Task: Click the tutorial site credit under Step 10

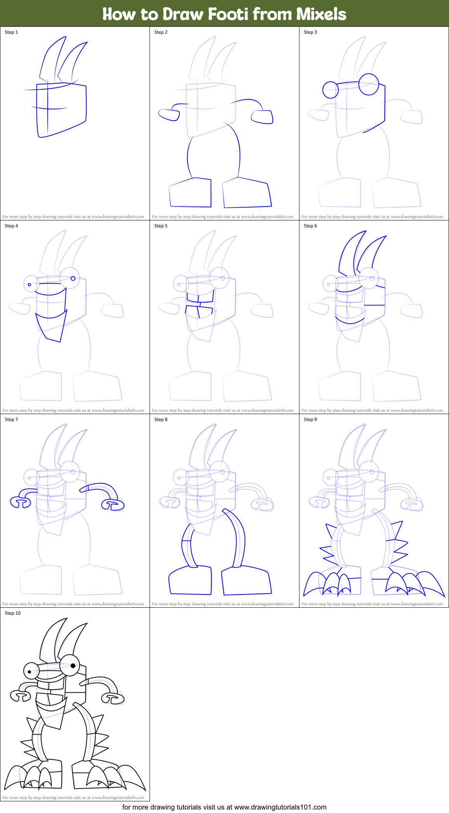Action: [x=73, y=798]
